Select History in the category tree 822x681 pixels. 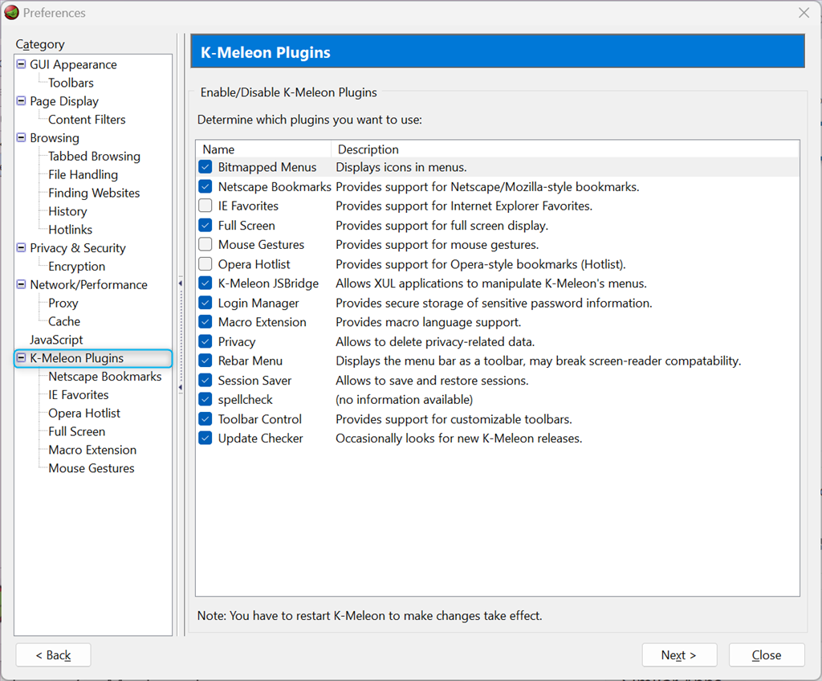click(x=67, y=211)
